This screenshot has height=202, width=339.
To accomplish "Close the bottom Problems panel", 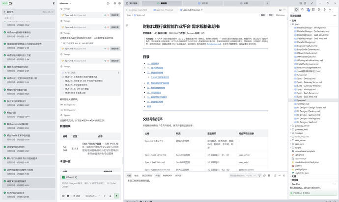I will [x=284, y=176].
